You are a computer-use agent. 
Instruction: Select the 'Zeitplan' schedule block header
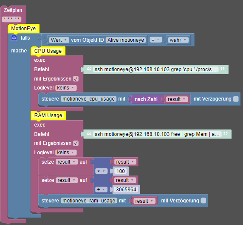(x=13, y=10)
